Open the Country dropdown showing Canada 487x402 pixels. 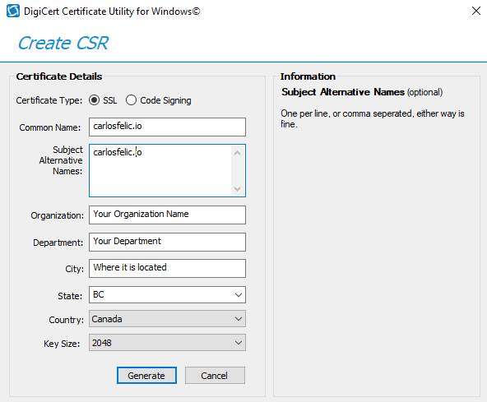[167, 318]
